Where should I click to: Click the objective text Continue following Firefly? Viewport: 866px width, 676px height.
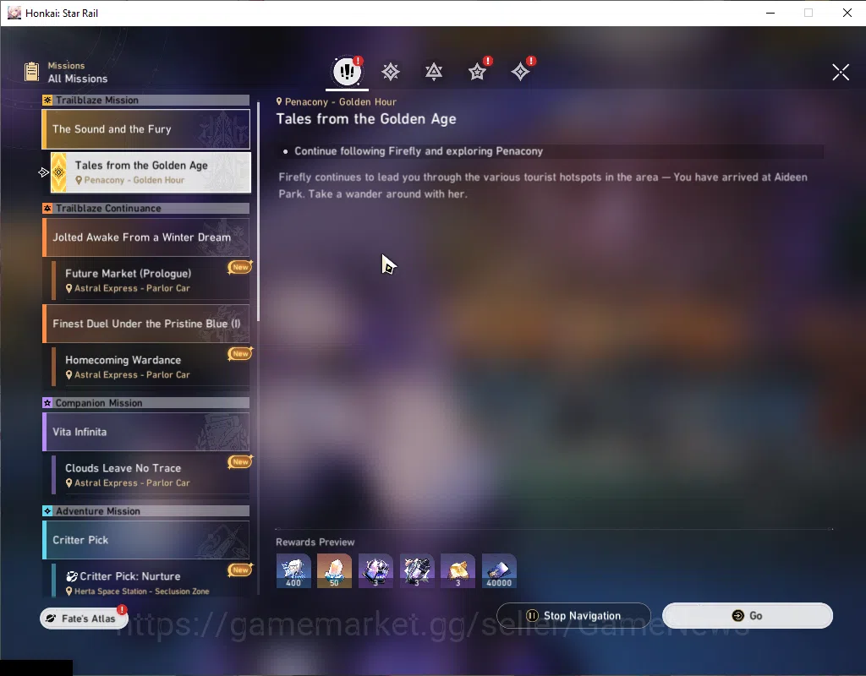(x=419, y=151)
